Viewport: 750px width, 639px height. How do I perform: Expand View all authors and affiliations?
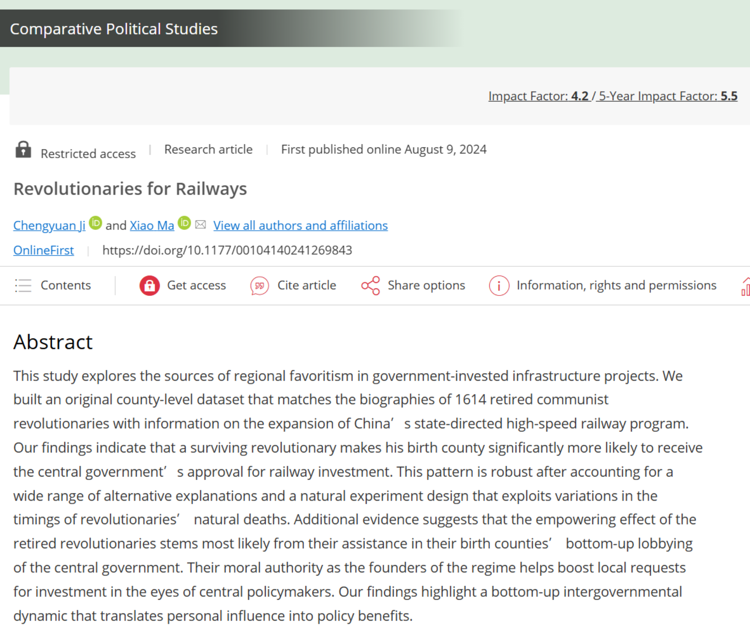pos(300,225)
